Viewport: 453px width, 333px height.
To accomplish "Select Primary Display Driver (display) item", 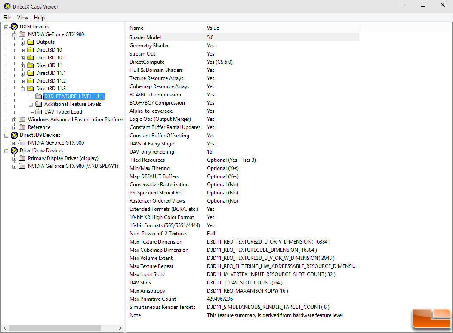I will pyautogui.click(x=63, y=159).
